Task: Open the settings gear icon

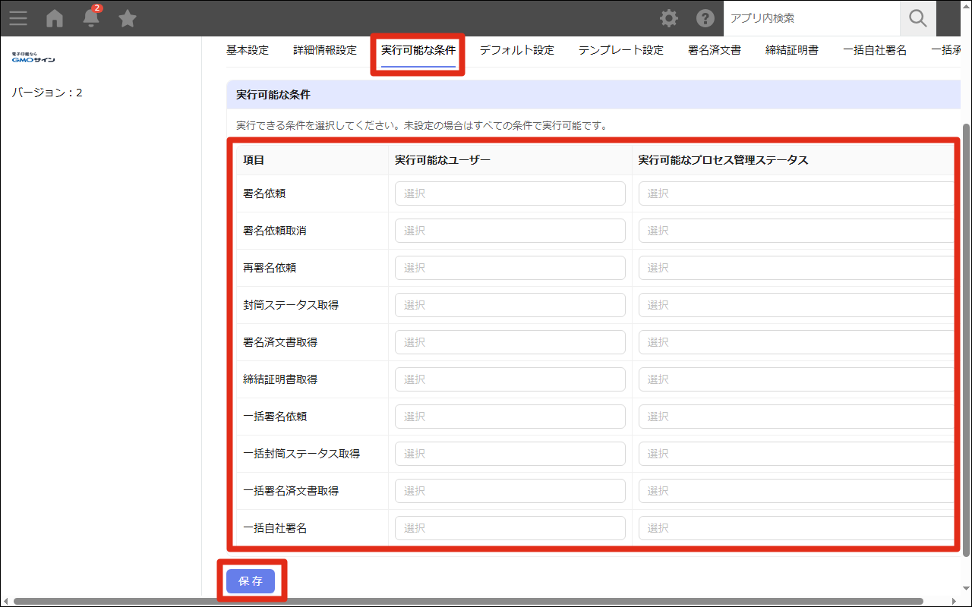Action: (x=669, y=18)
